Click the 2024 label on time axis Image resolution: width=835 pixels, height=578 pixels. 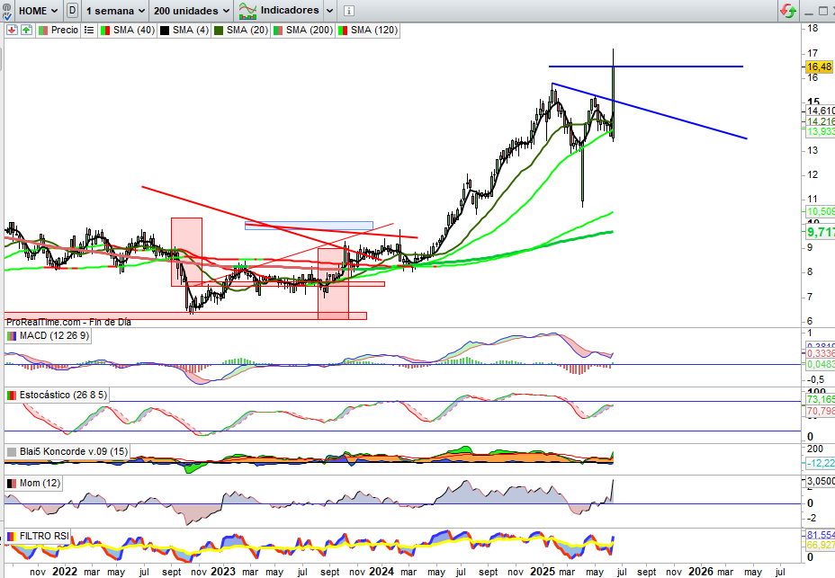pyautogui.click(x=382, y=571)
